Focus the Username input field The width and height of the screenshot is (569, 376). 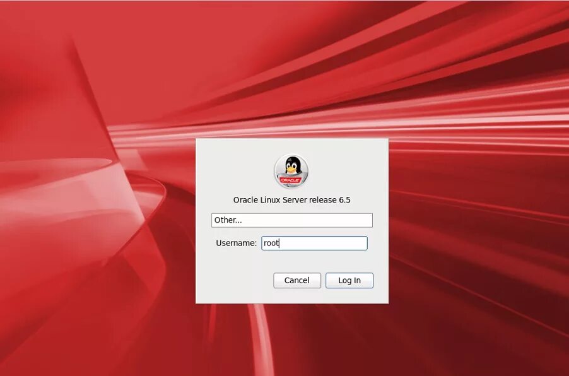pyautogui.click(x=314, y=243)
